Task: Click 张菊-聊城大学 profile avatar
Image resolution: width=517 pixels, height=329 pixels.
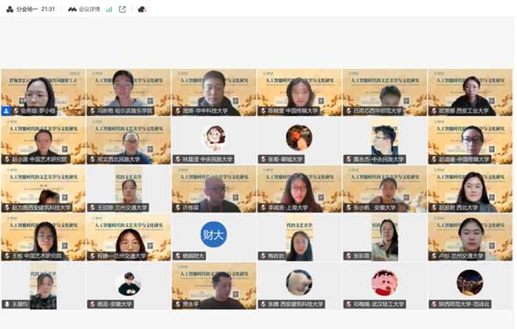Action: pos(298,137)
